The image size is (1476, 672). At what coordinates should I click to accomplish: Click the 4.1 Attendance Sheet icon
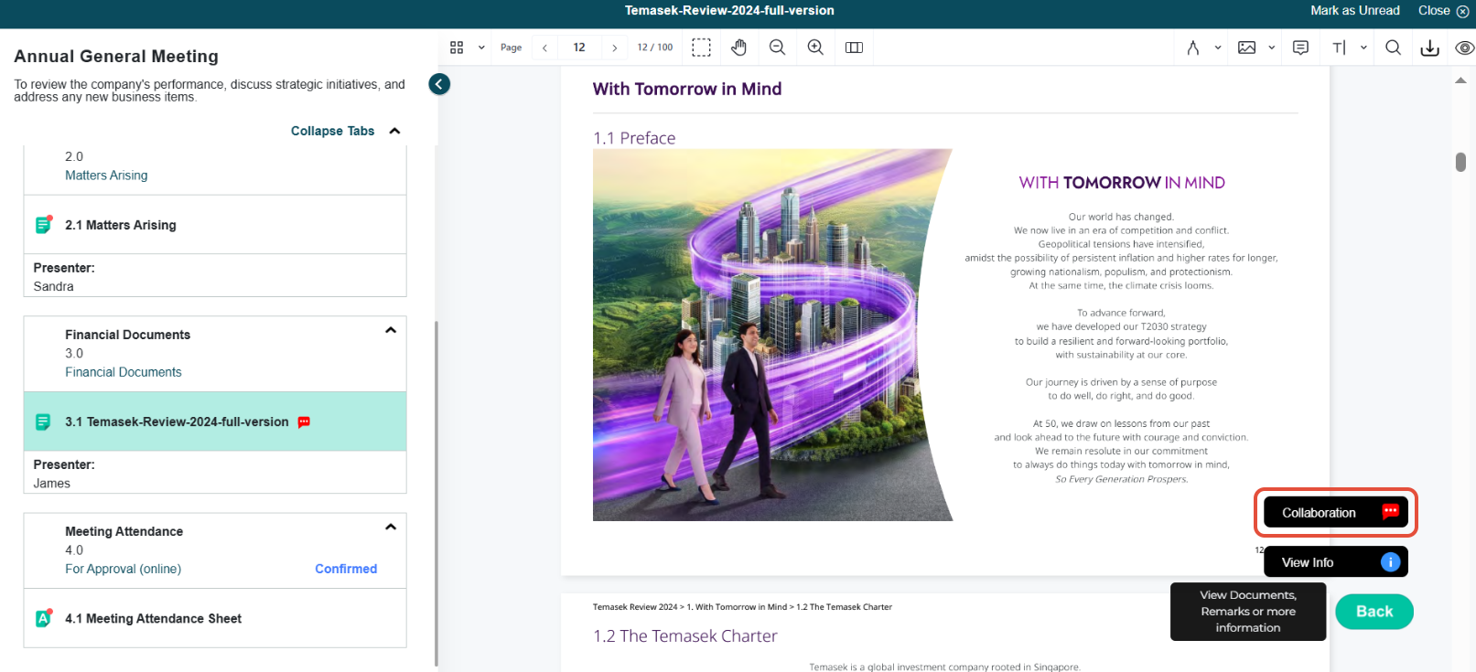pos(43,618)
